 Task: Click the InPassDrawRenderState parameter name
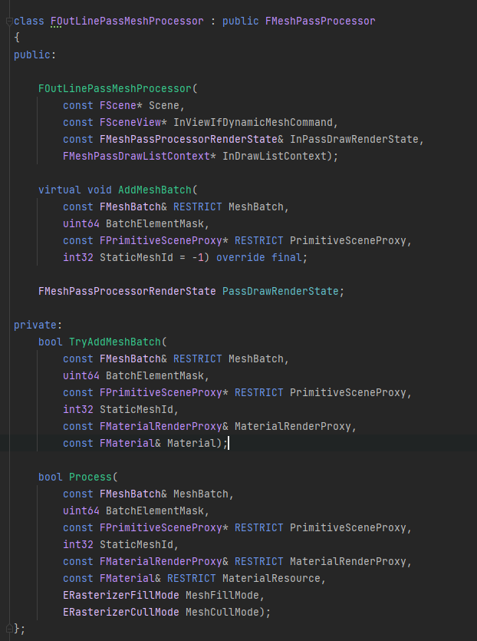[357, 139]
